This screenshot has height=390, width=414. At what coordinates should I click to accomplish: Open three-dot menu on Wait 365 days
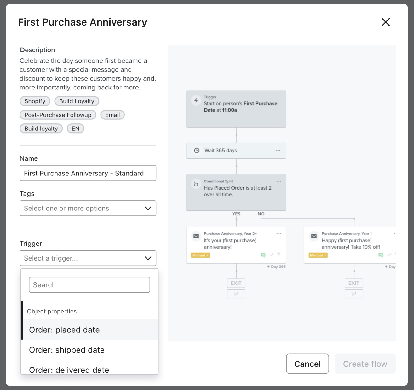[278, 151]
